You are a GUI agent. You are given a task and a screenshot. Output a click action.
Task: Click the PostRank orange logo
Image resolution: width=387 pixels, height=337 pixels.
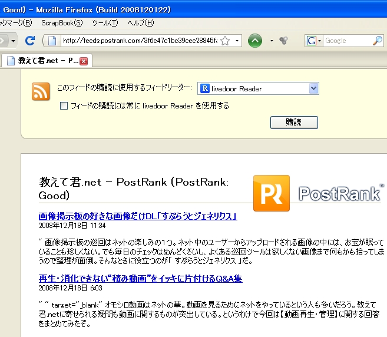271,193
